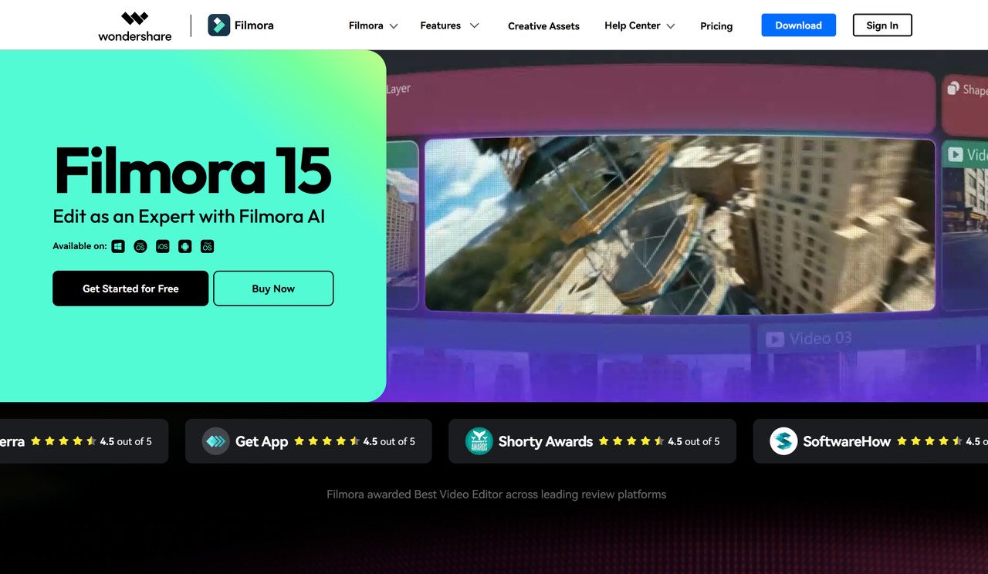Choose the Android platform icon
The image size is (988, 574).
tap(185, 247)
